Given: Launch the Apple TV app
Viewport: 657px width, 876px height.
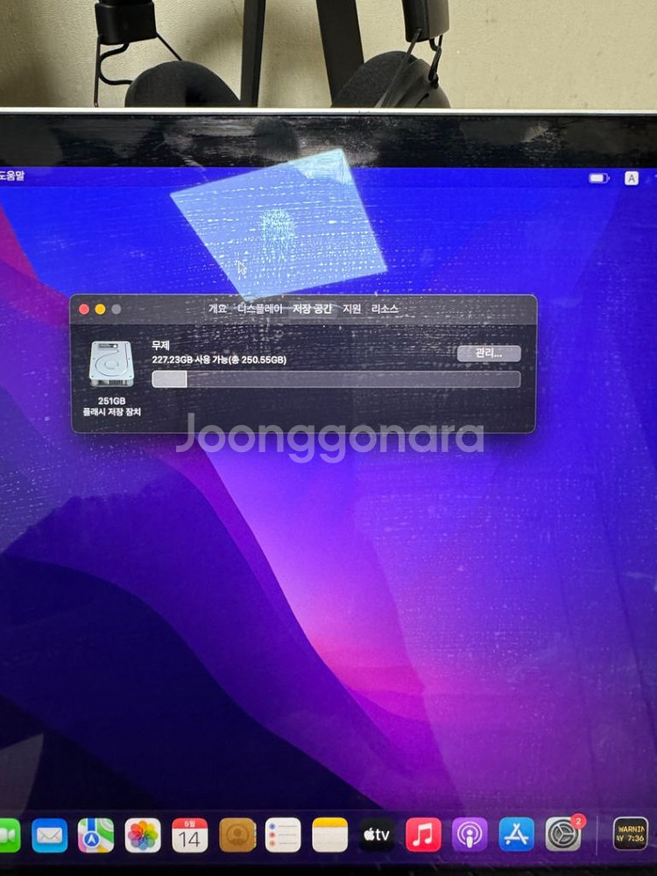Looking at the screenshot, I should pos(377,836).
